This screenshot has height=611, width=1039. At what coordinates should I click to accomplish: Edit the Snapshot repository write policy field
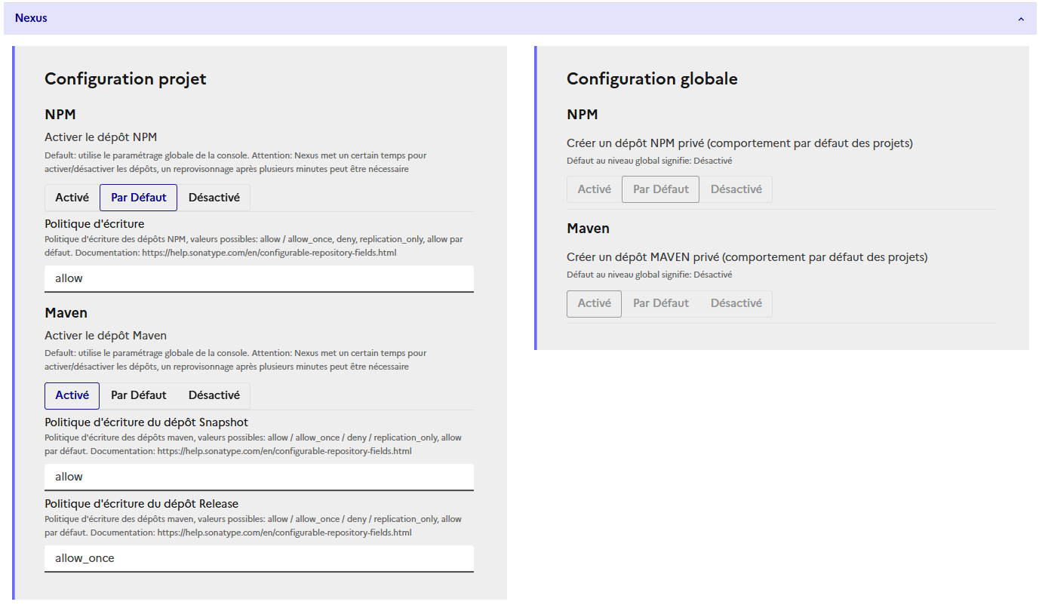click(259, 477)
